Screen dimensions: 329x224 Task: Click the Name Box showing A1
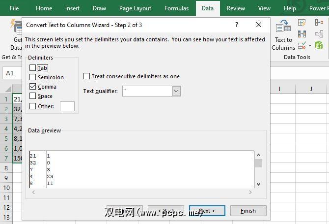point(12,73)
